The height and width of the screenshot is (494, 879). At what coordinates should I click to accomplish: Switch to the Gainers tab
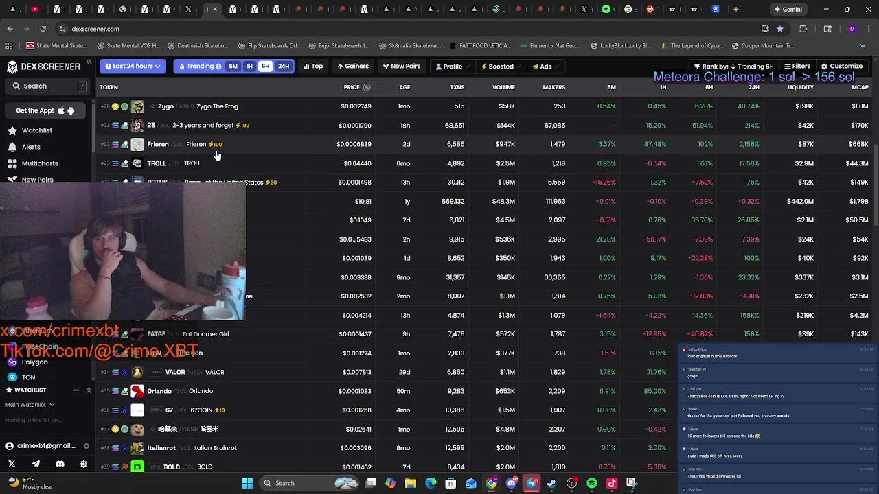point(353,67)
